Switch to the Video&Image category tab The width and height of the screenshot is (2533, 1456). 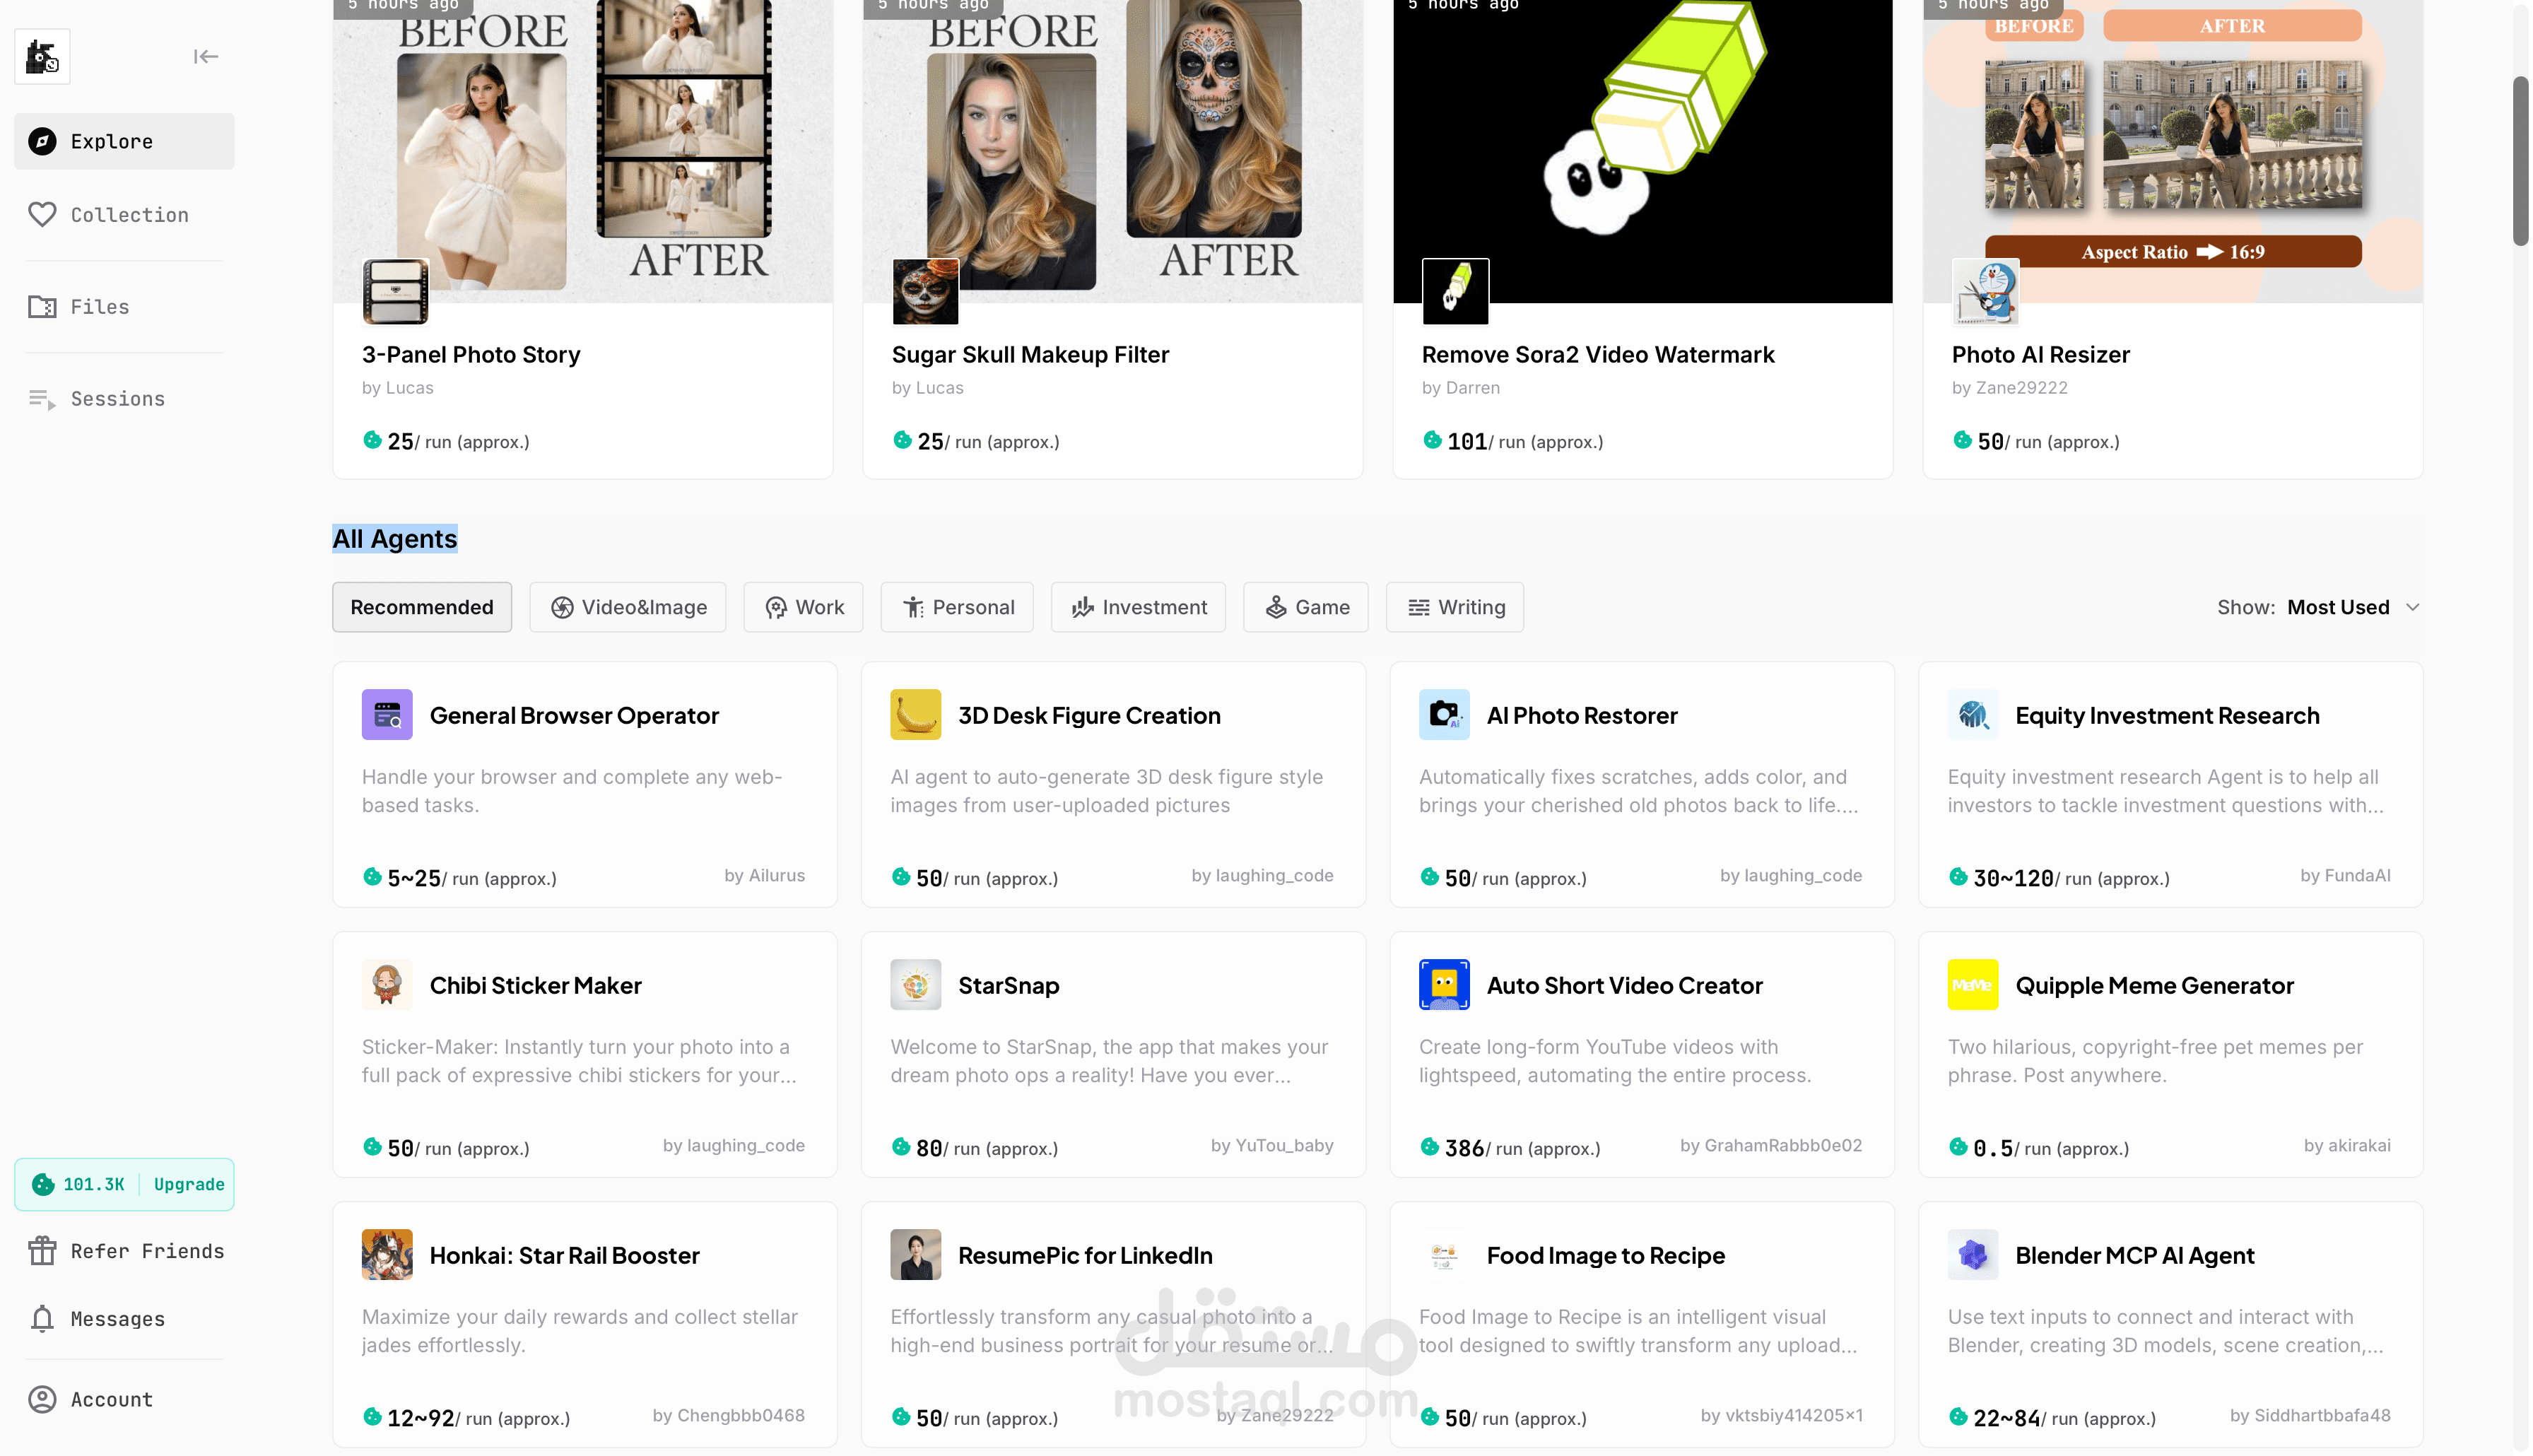[628, 607]
